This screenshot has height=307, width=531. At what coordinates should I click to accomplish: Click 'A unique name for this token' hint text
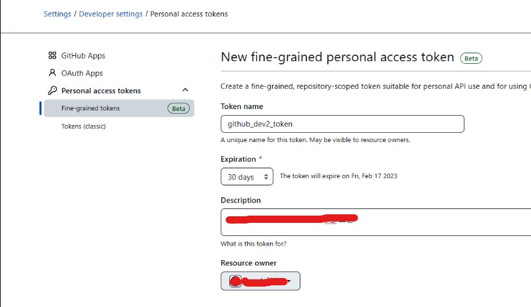click(x=316, y=140)
